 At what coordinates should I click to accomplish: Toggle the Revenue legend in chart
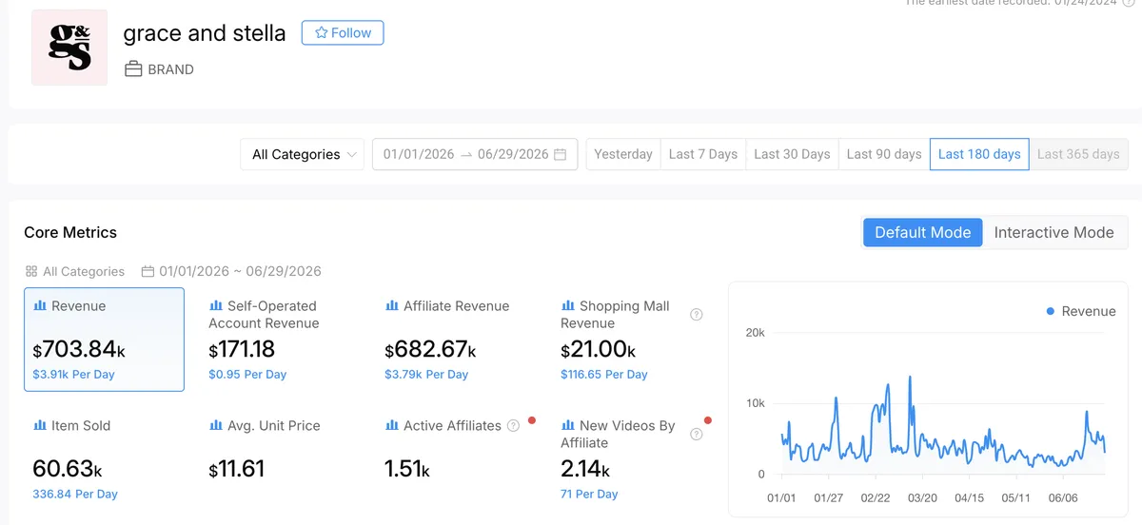pyautogui.click(x=1080, y=311)
